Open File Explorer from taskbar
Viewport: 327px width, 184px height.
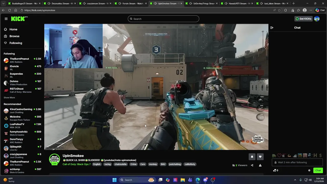183,180
